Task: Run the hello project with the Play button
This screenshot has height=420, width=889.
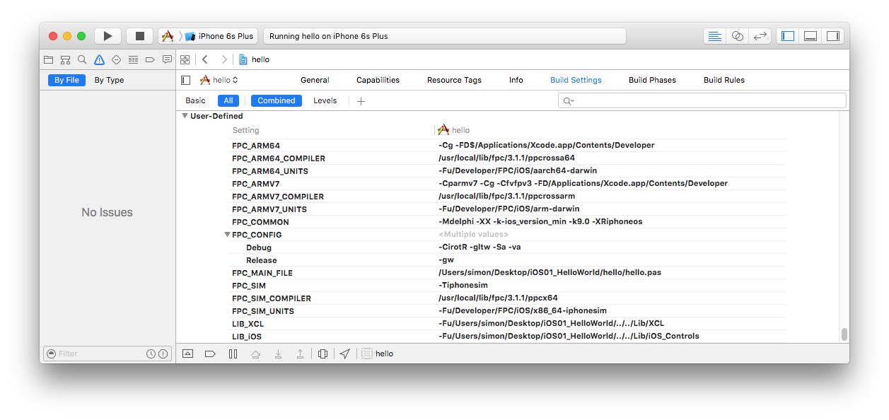Action: pyautogui.click(x=108, y=36)
